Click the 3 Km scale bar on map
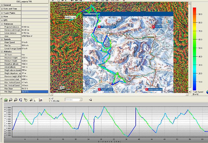208x143 pixels. coord(62,88)
